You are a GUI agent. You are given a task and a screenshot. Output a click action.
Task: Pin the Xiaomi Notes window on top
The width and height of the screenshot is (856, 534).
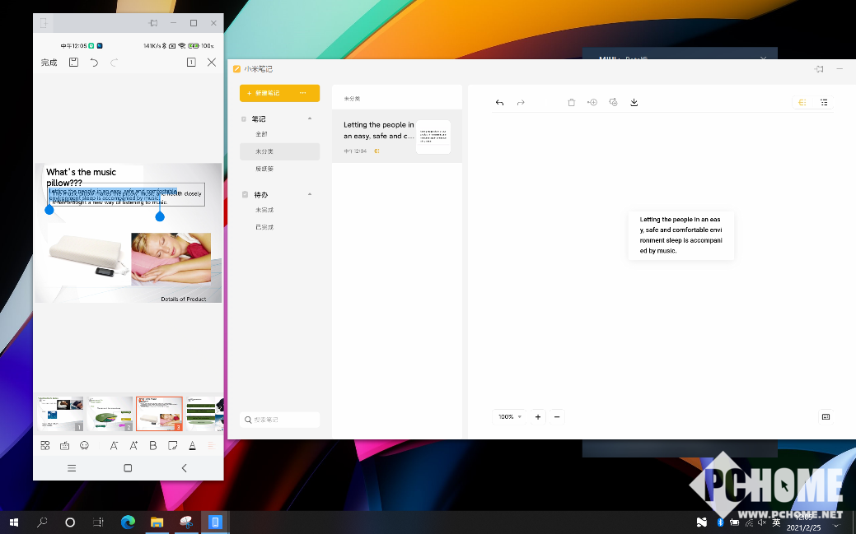click(818, 69)
